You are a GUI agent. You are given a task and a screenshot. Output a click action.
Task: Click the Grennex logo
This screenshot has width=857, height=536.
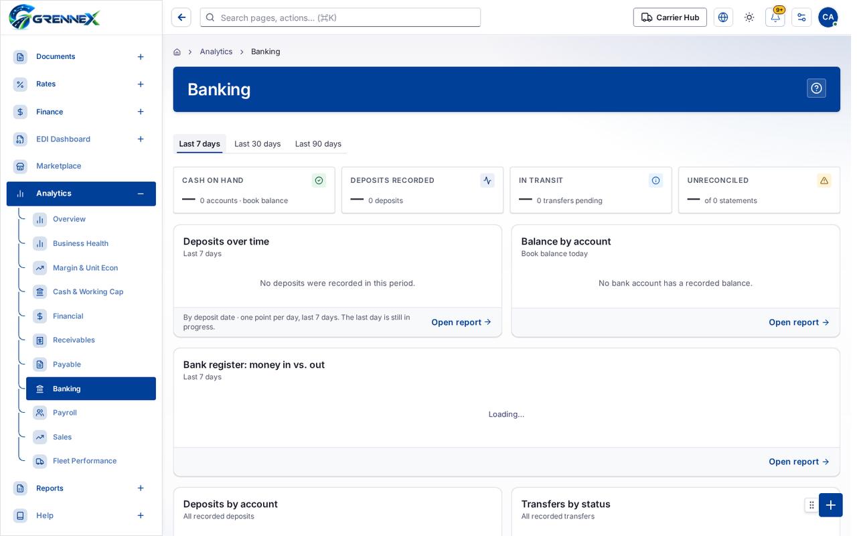tap(54, 17)
